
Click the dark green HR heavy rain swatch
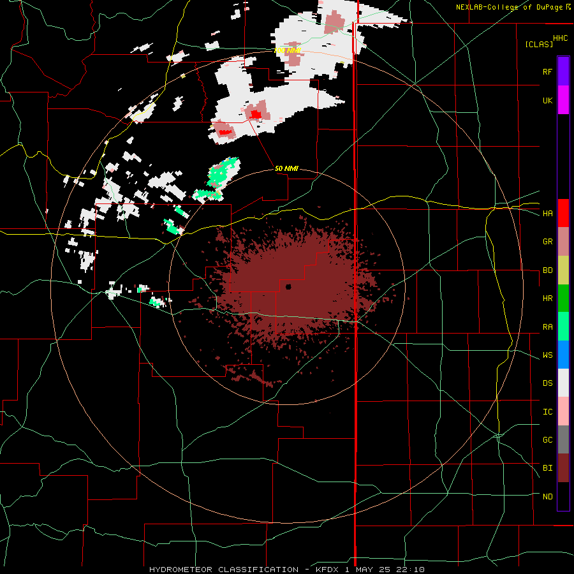pos(563,298)
